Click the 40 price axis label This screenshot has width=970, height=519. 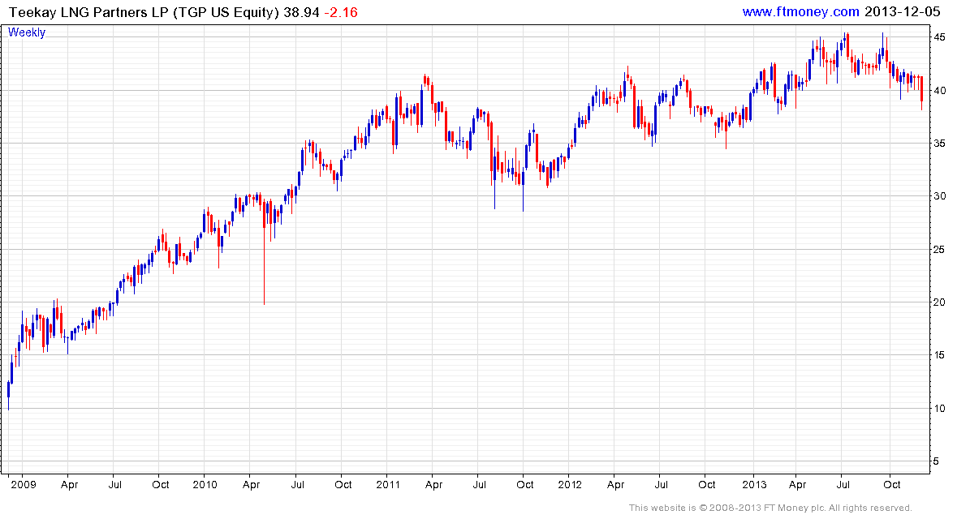(939, 90)
